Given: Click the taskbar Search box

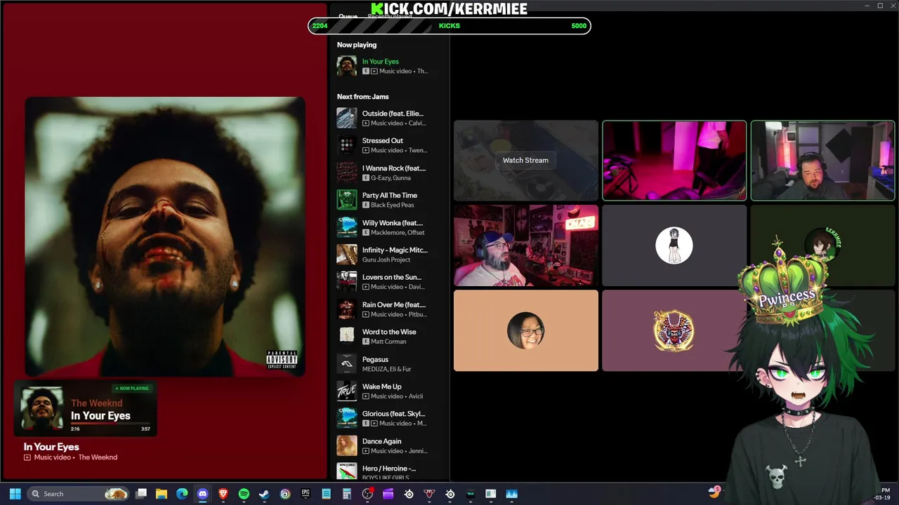Looking at the screenshot, I should click(77, 494).
